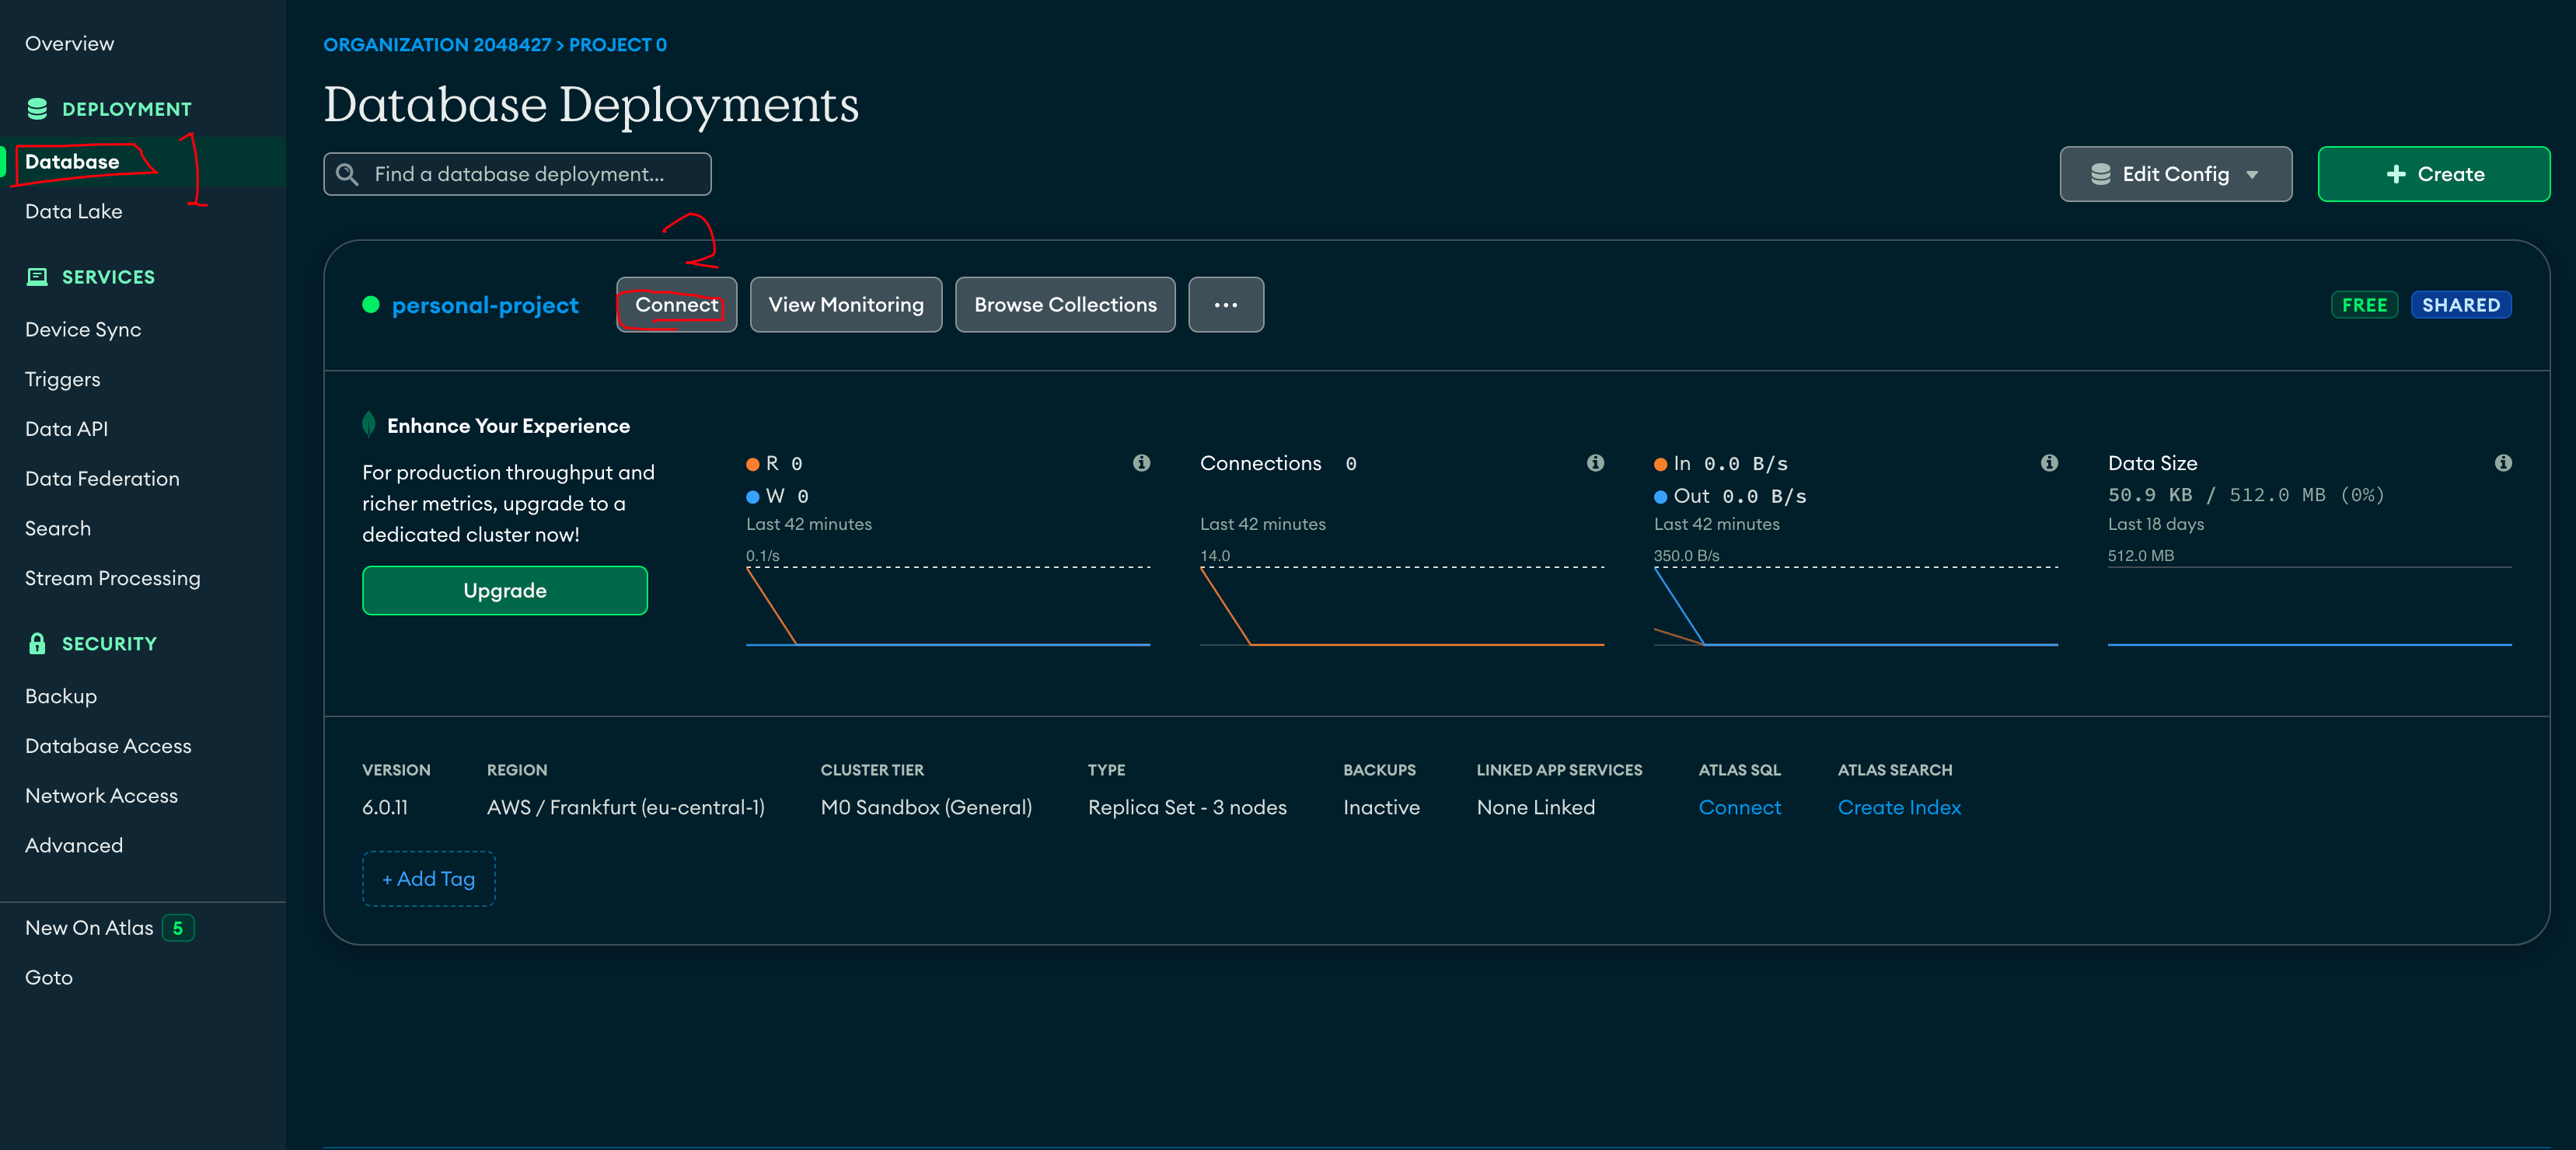Open info icon for network In/Out chart

2049,463
